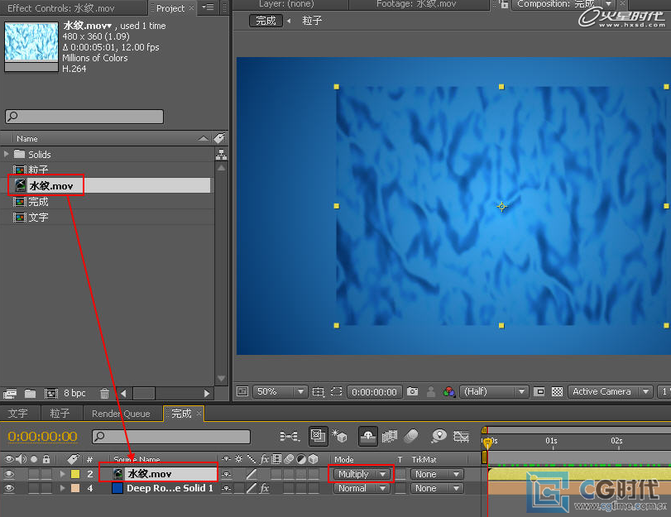The image size is (671, 517).
Task: Take a snapshot with the camera icon
Action: 412,391
